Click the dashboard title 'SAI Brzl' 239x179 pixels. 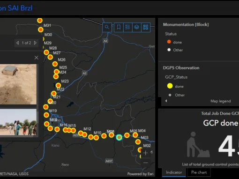(20, 8)
